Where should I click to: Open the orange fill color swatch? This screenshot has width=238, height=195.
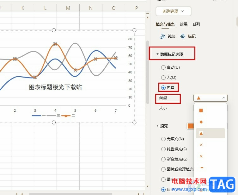[x=190, y=126]
